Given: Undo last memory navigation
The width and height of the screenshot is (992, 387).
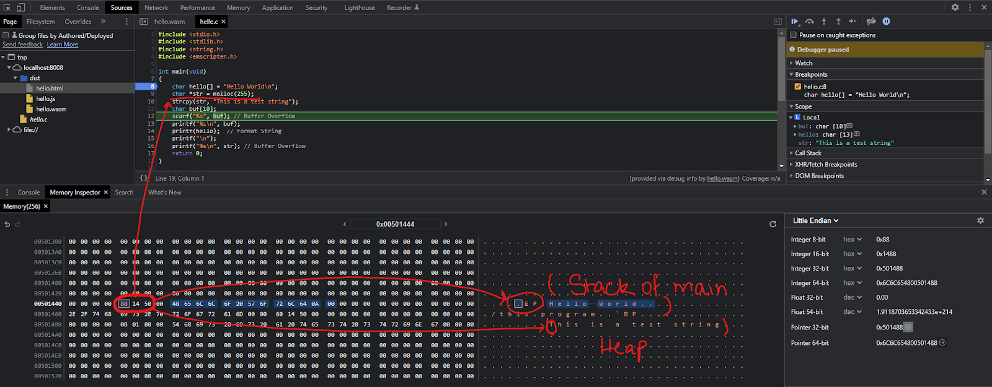Looking at the screenshot, I should coord(7,224).
